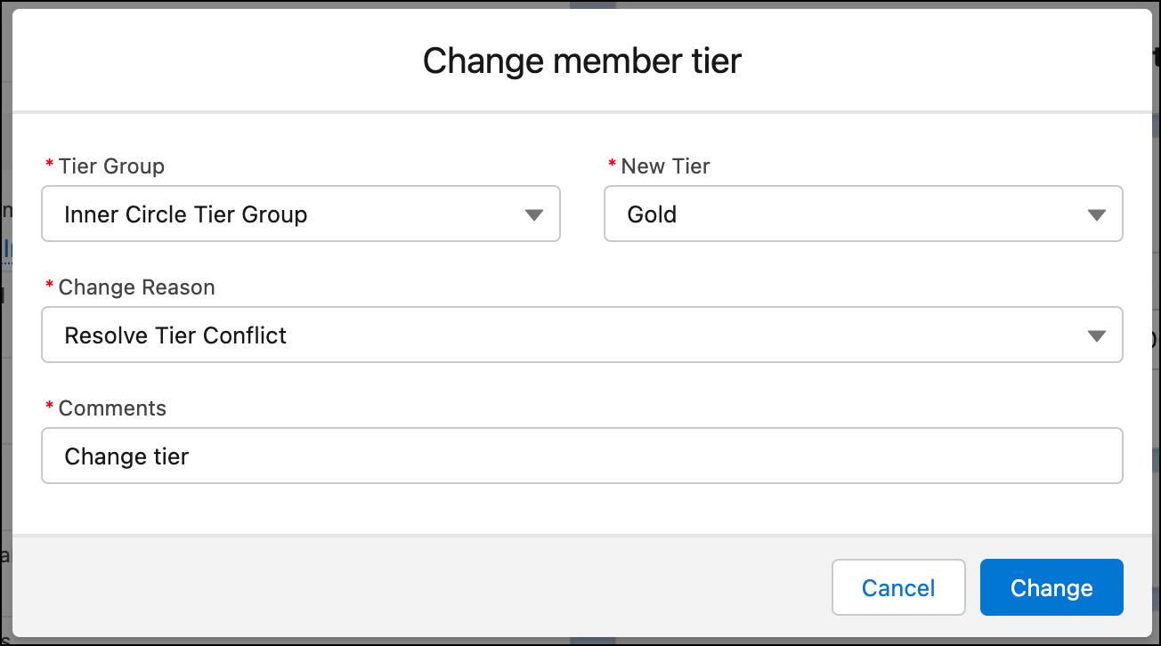Expand the Change Reason dropdown
This screenshot has height=646, width=1161.
581,335
